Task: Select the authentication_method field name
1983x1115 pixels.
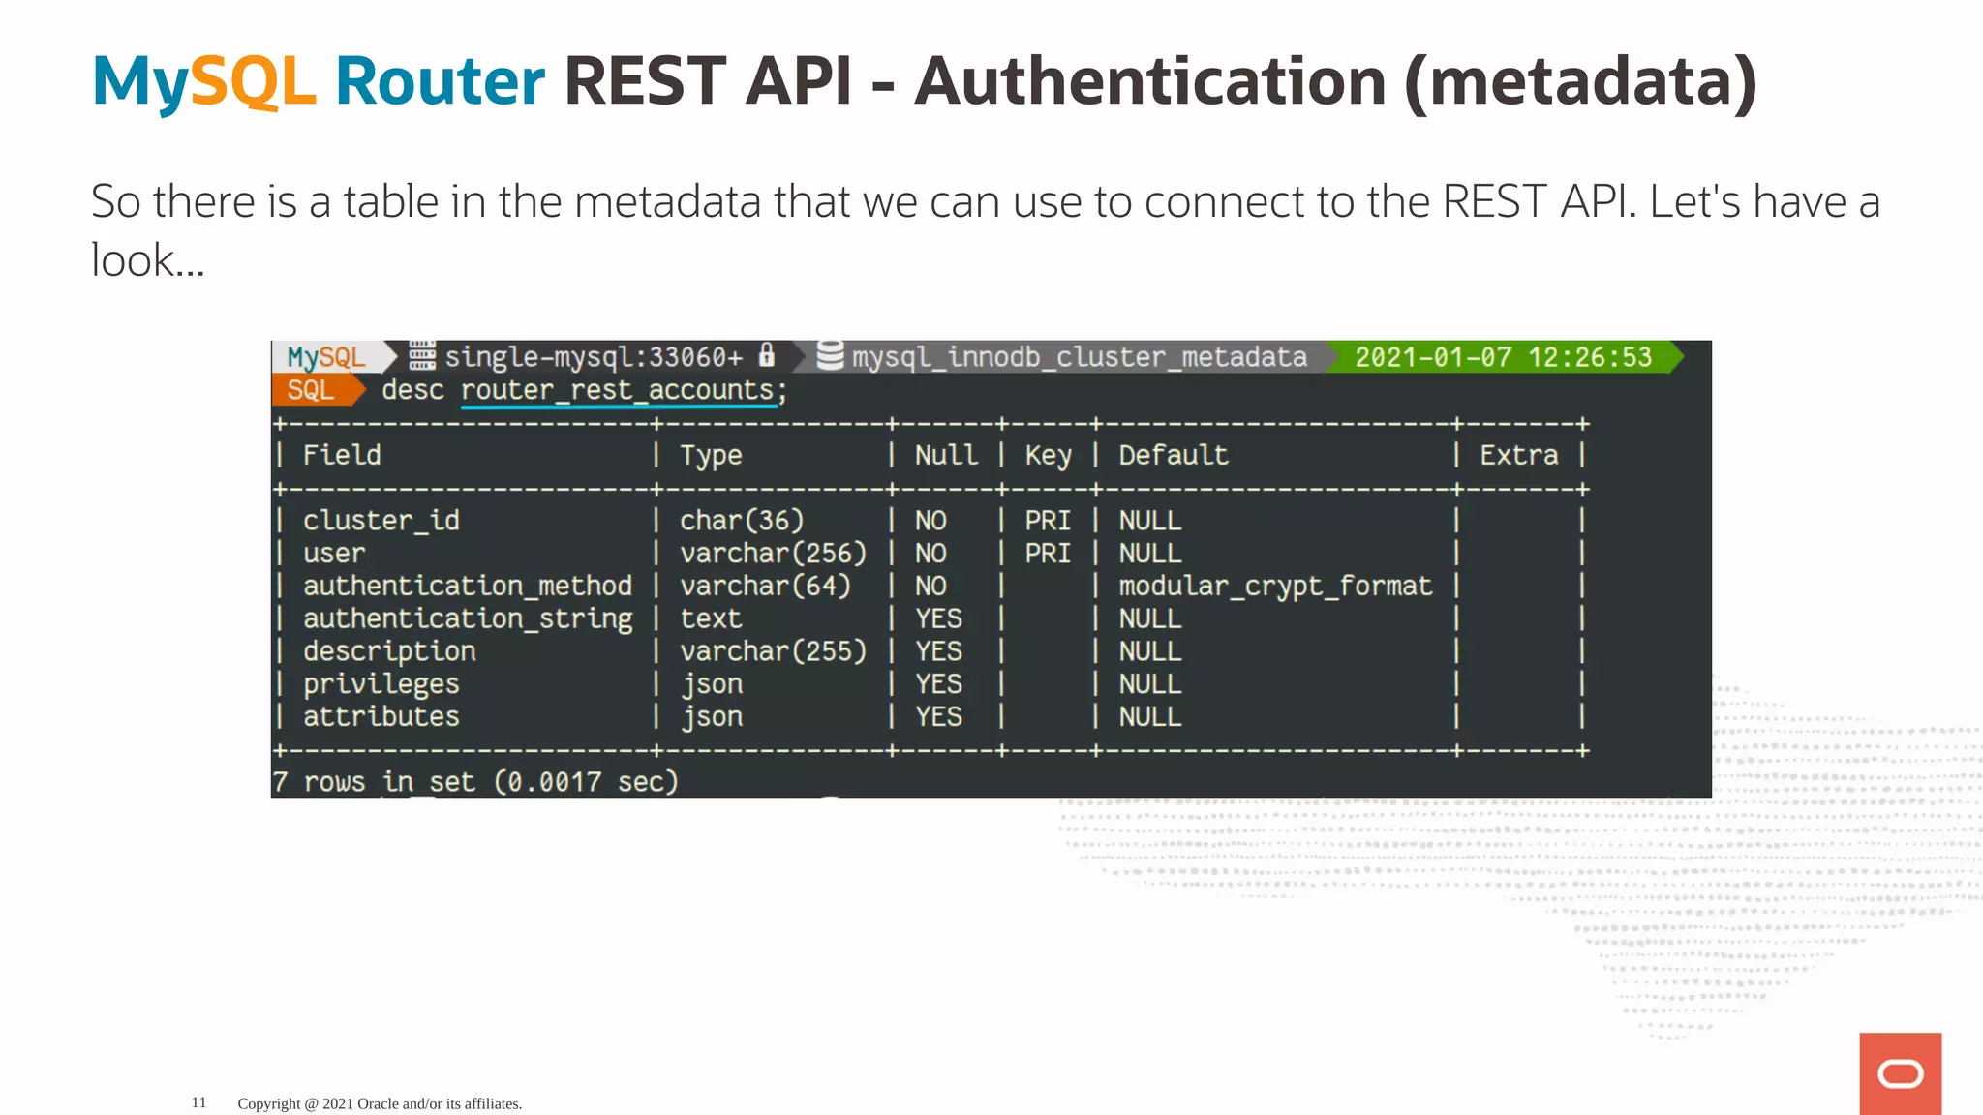Action: coord(468,586)
